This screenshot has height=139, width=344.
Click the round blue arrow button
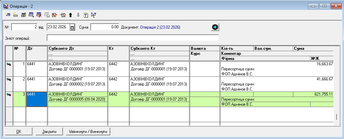click(215, 27)
